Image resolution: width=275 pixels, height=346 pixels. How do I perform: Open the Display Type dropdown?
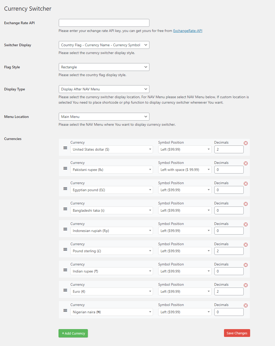[104, 89]
